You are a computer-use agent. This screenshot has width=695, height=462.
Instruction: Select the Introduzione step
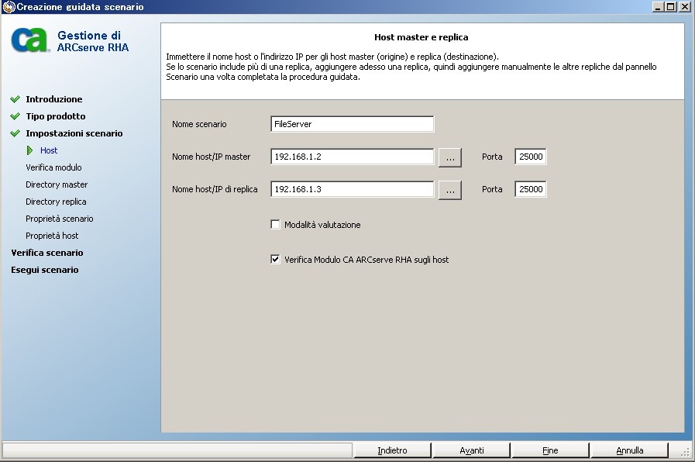54,99
